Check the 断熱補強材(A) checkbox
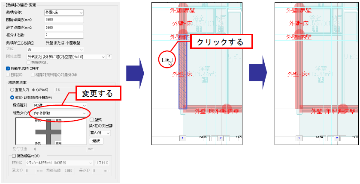Viewport: 360px width, 184px height. coord(14,156)
